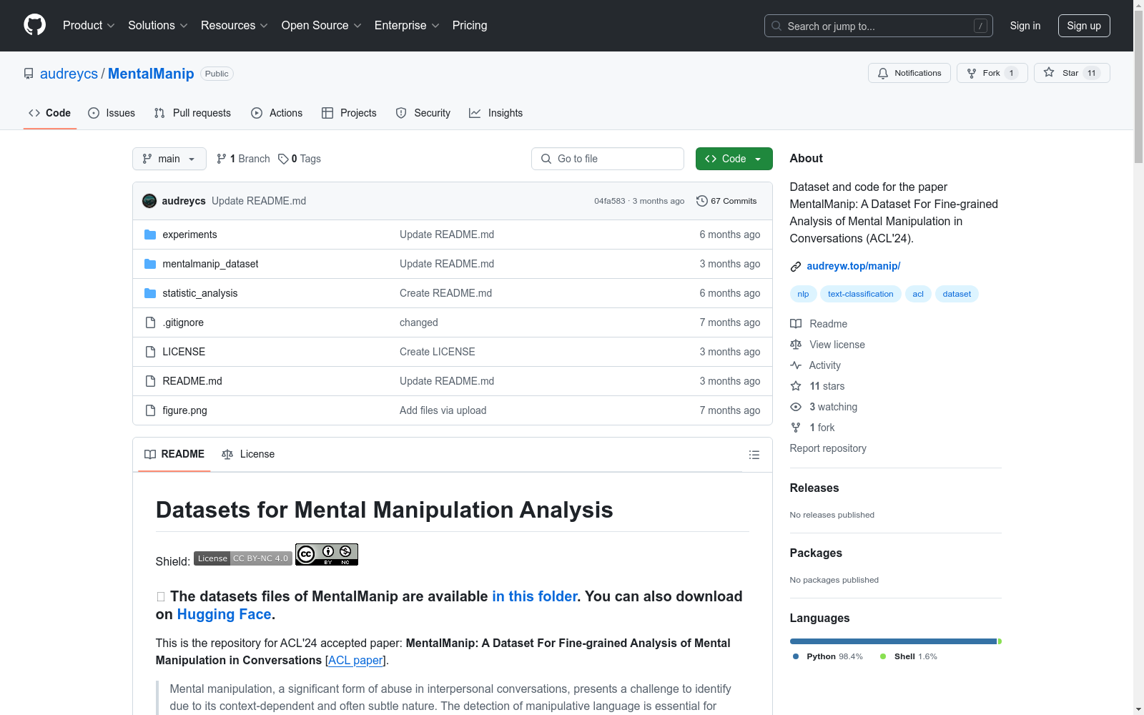Open the README outline list icon
This screenshot has width=1144, height=715.
coord(754,455)
